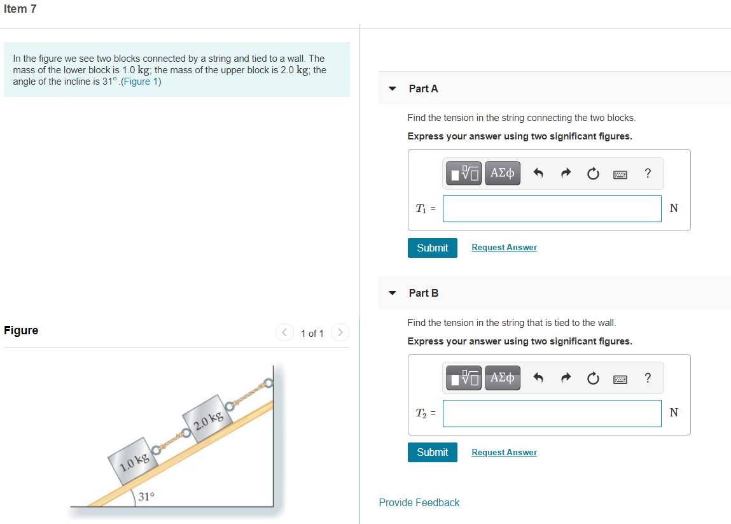Click the next figure arrow
This screenshot has width=731, height=524.
(x=340, y=332)
